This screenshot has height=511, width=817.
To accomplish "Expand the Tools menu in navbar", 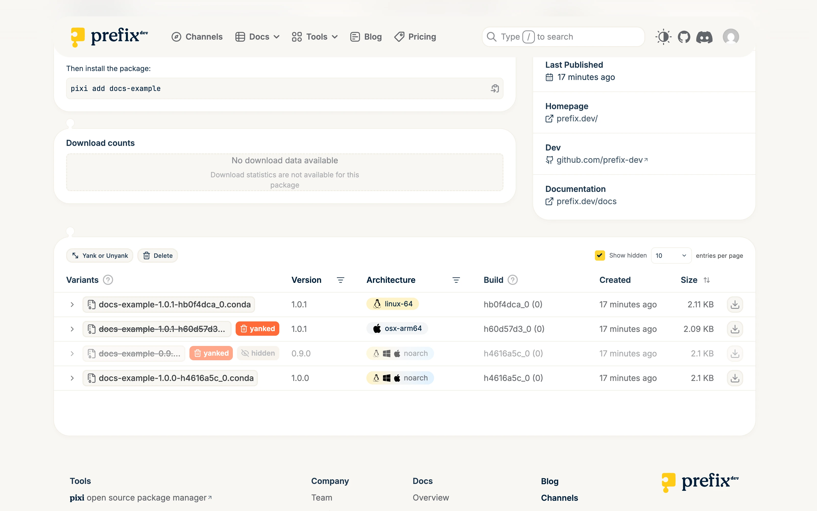I will (x=315, y=37).
